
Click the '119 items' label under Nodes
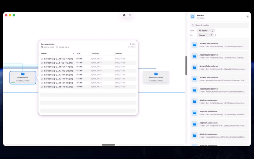pos(201,18)
